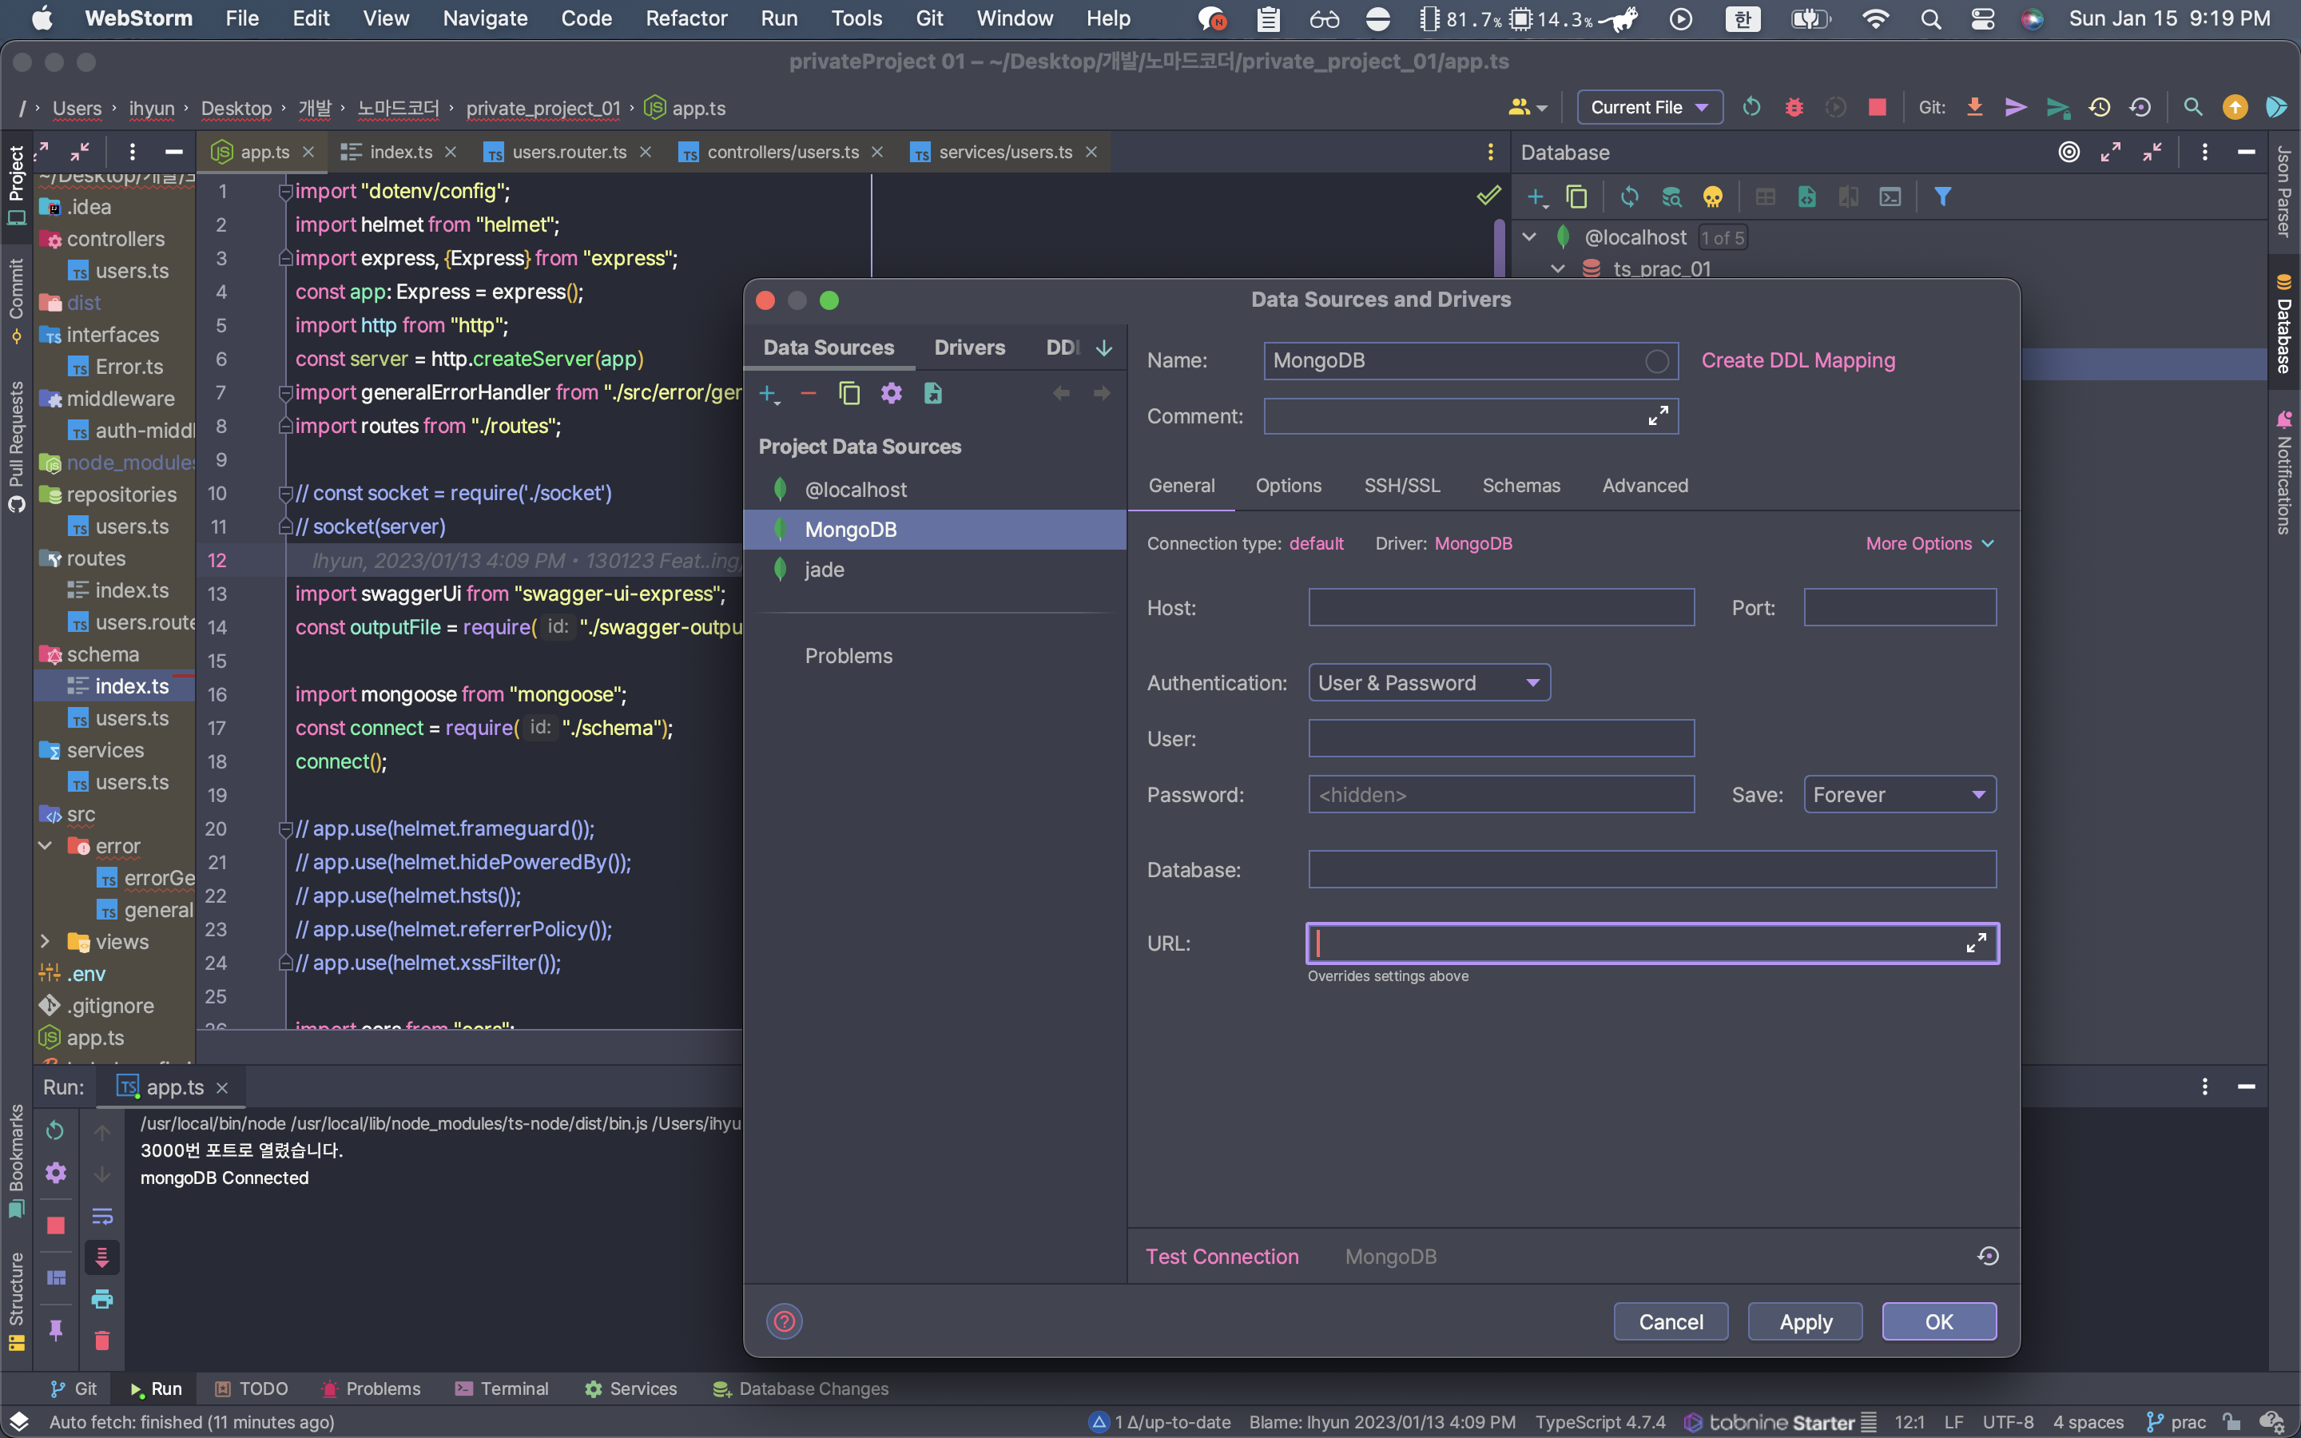Viewport: 2301px width, 1438px height.
Task: Toggle soft-wrap icon in the Run panel
Action: [x=101, y=1217]
